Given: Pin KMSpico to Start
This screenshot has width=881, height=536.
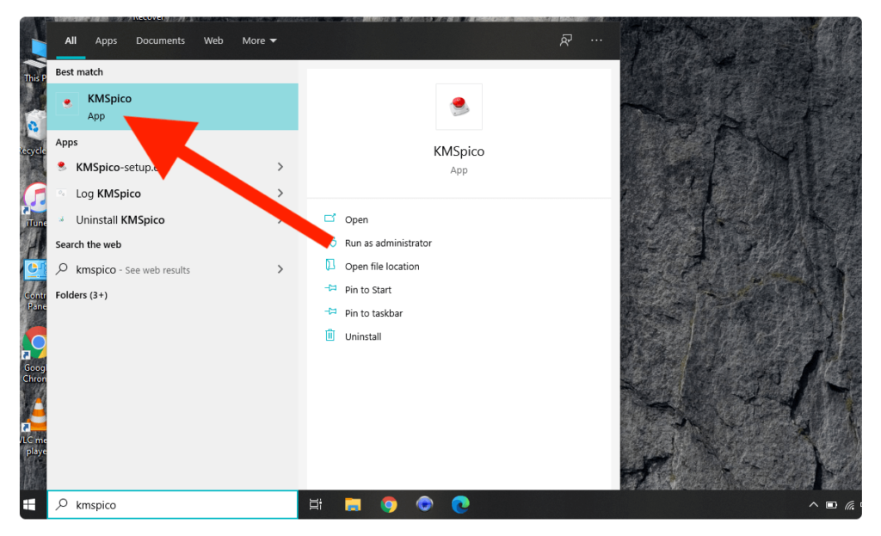Looking at the screenshot, I should click(367, 289).
